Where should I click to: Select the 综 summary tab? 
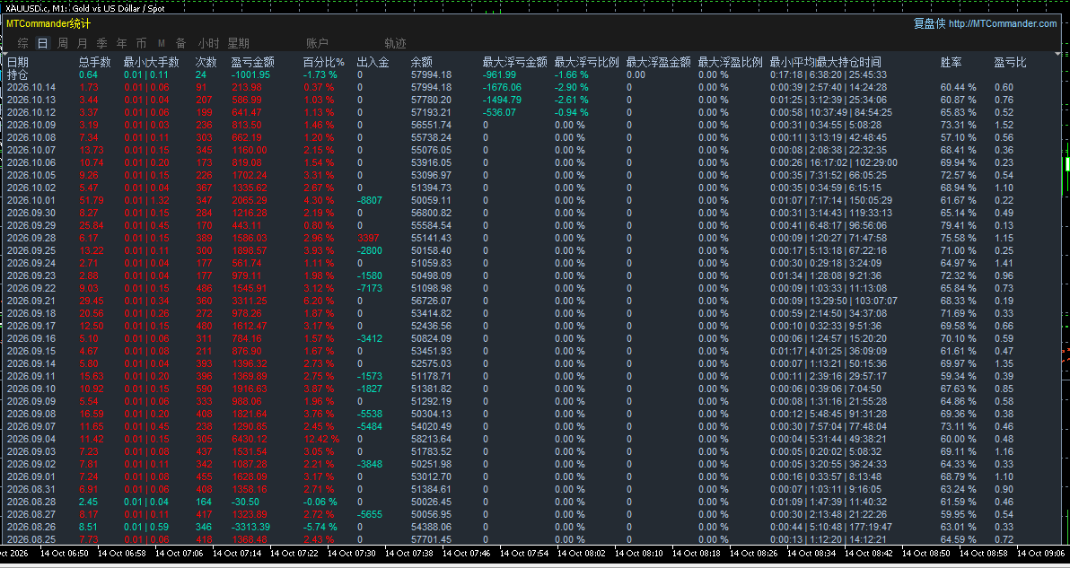[23, 43]
